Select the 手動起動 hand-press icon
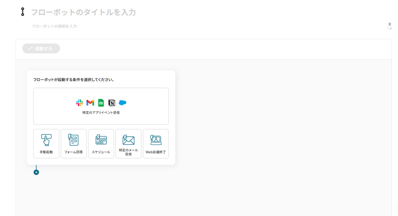 pyautogui.click(x=46, y=140)
